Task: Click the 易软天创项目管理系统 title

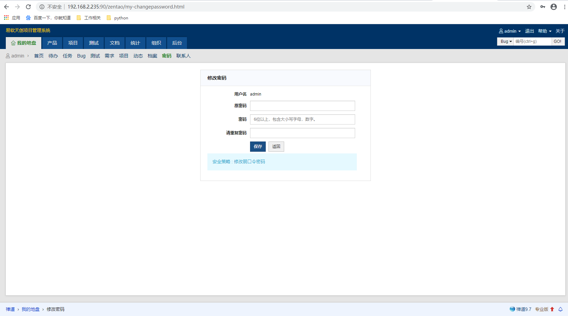Action: coord(28,30)
